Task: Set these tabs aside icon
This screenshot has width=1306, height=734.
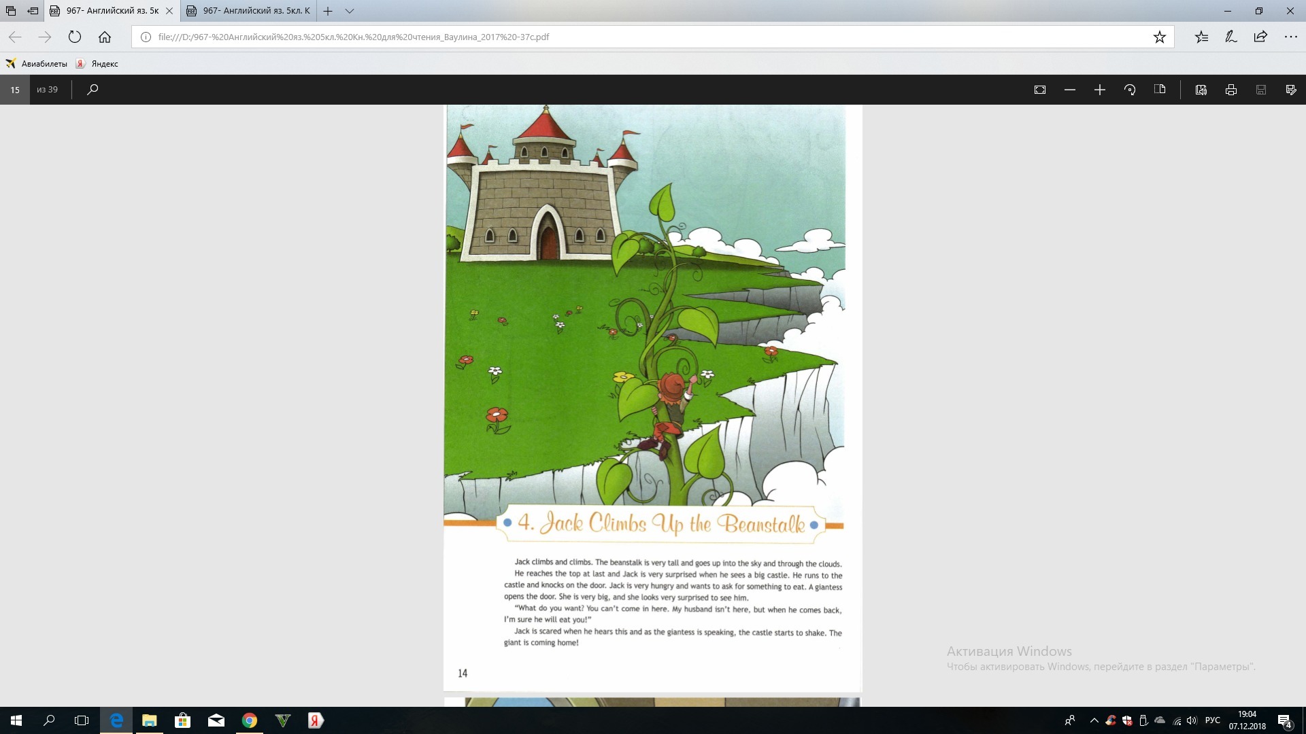Action: coord(33,11)
